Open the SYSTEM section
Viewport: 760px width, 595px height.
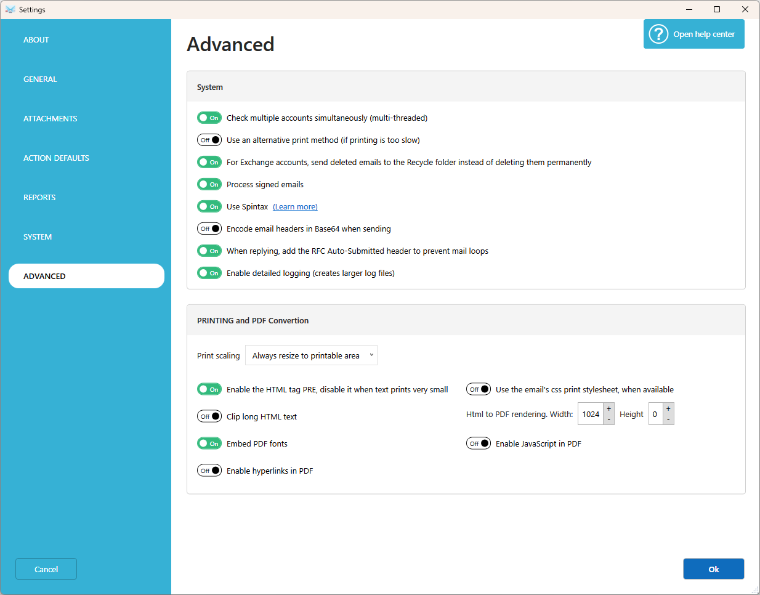coord(86,237)
